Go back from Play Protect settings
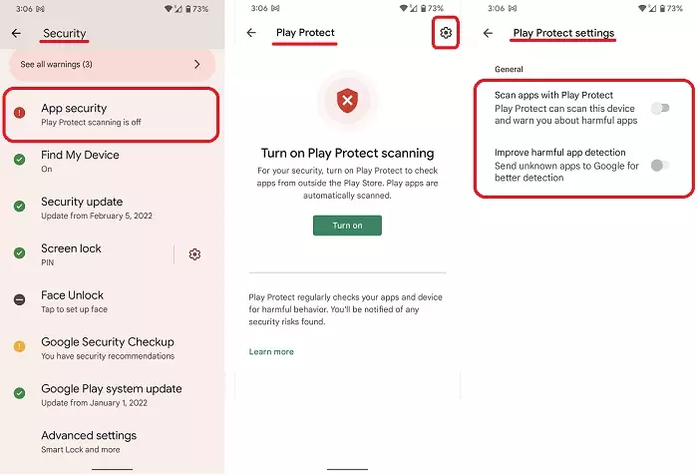The width and height of the screenshot is (698, 475). 488,33
